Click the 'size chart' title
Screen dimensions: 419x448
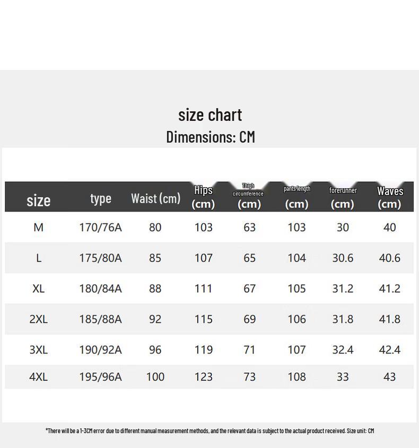[x=210, y=115]
